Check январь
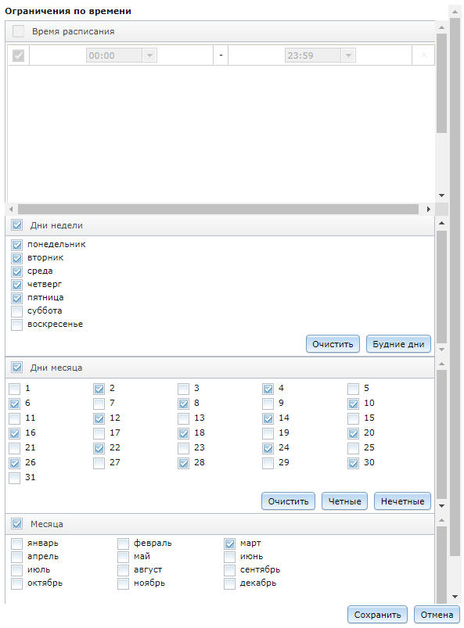 click(x=17, y=544)
